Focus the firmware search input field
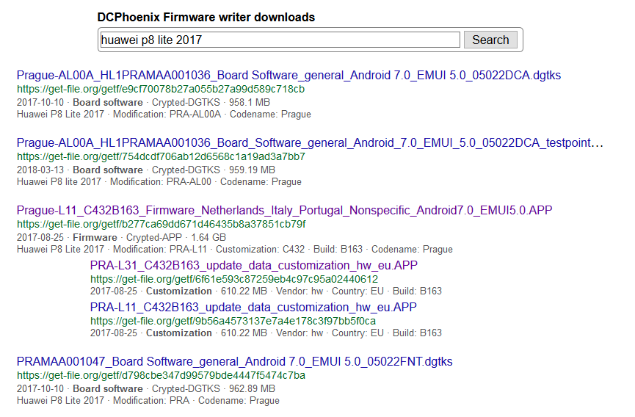The image size is (635, 417). (x=280, y=40)
